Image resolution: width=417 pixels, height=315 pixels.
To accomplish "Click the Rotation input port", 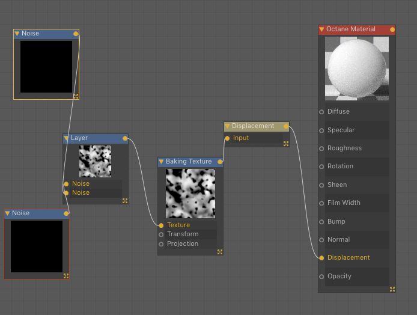I will click(x=321, y=167).
